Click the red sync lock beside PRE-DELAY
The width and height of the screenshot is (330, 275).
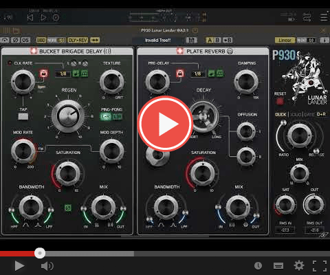(180, 74)
